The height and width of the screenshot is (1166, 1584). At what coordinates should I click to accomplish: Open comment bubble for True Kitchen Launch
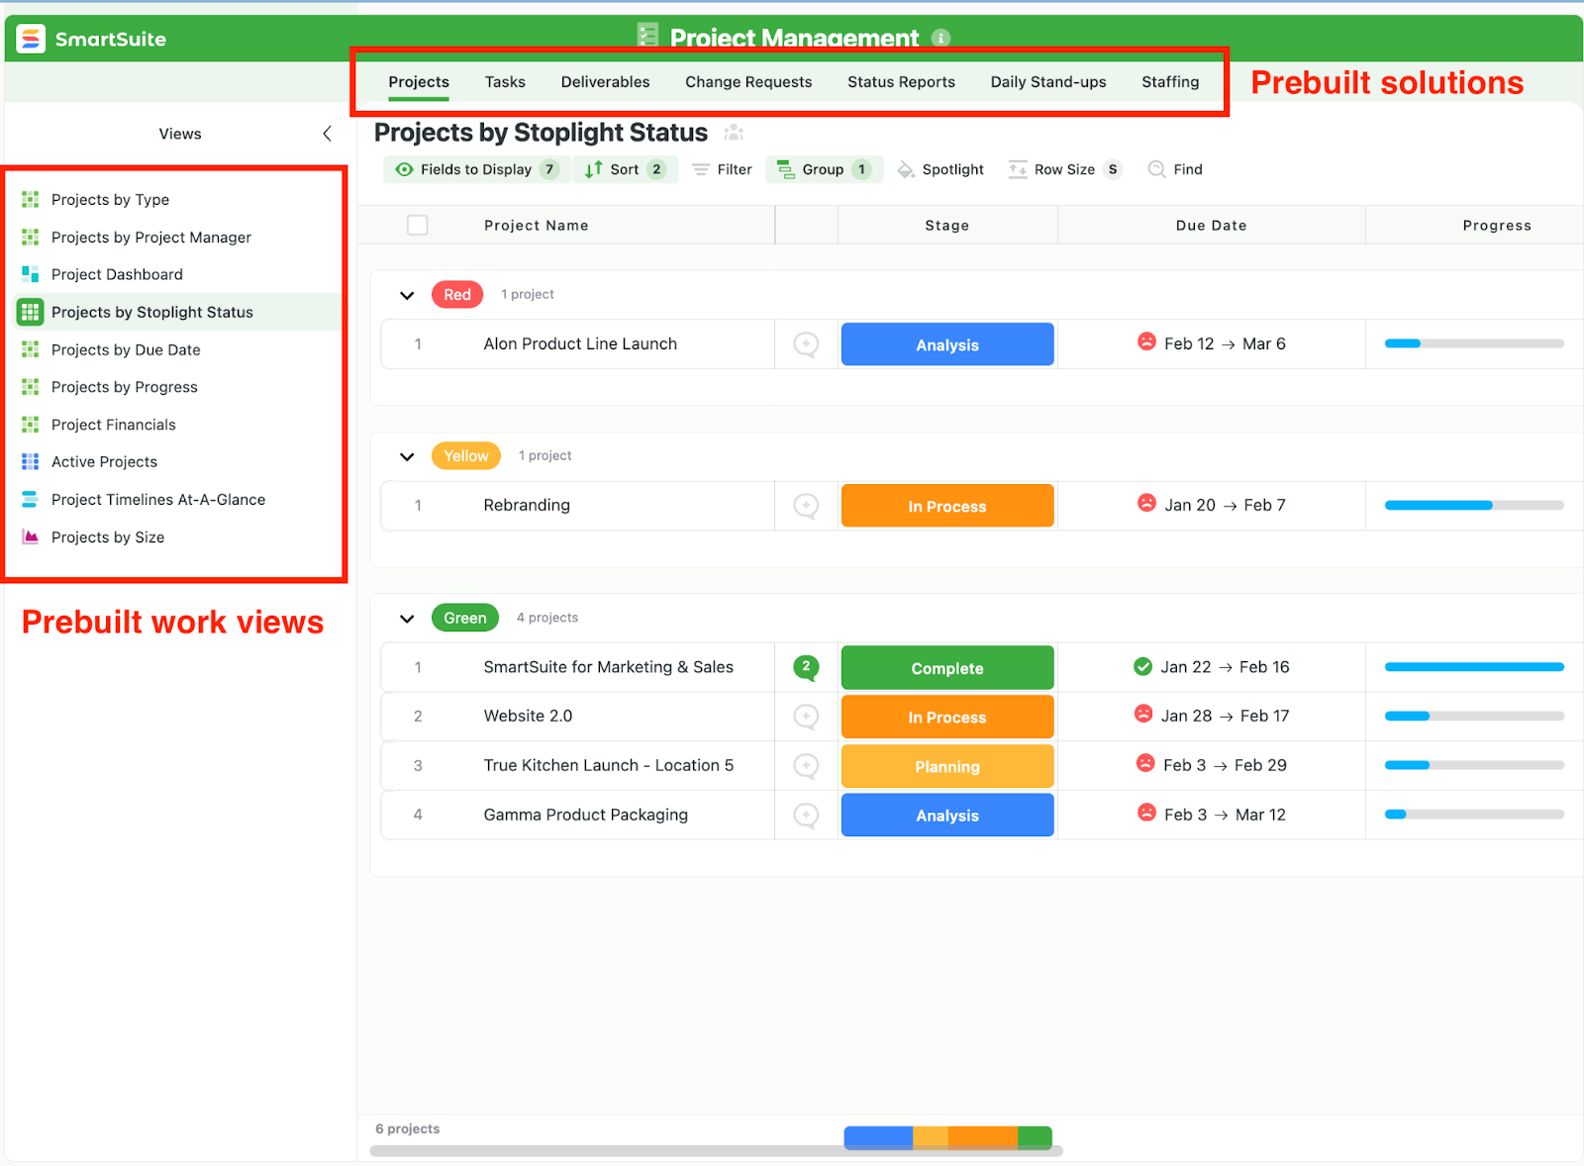click(x=806, y=766)
